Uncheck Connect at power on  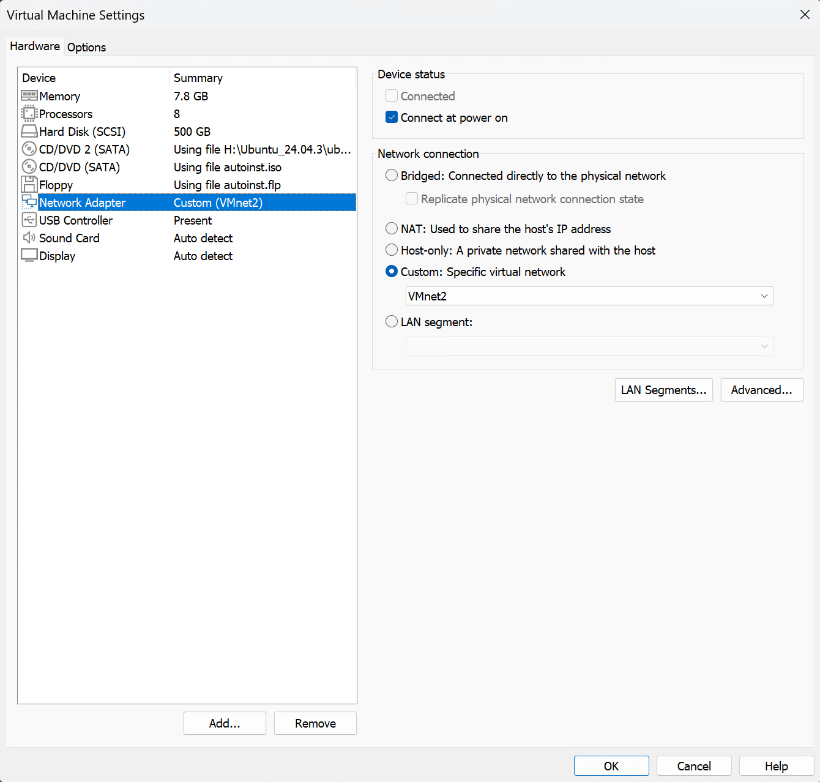[392, 117]
